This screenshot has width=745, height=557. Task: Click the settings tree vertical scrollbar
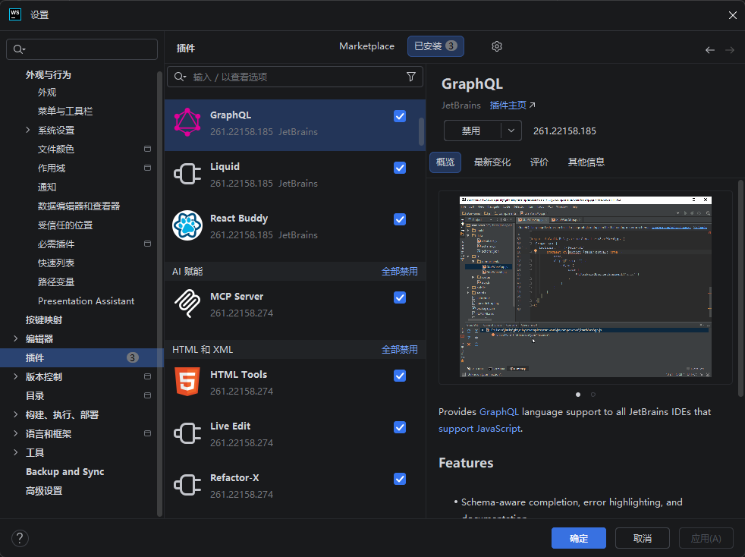[x=159, y=294]
